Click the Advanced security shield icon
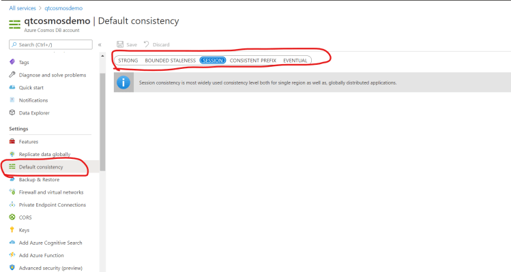This screenshot has width=511, height=272. (x=12, y=268)
